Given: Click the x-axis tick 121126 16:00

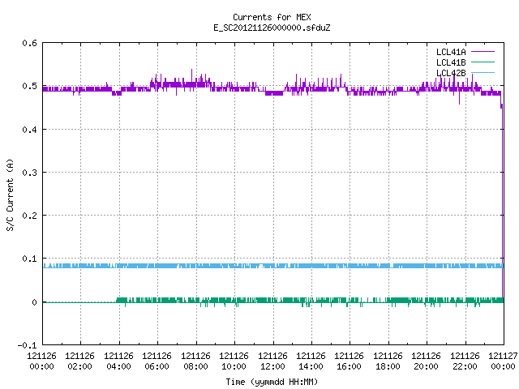Looking at the screenshot, I should (350, 361).
